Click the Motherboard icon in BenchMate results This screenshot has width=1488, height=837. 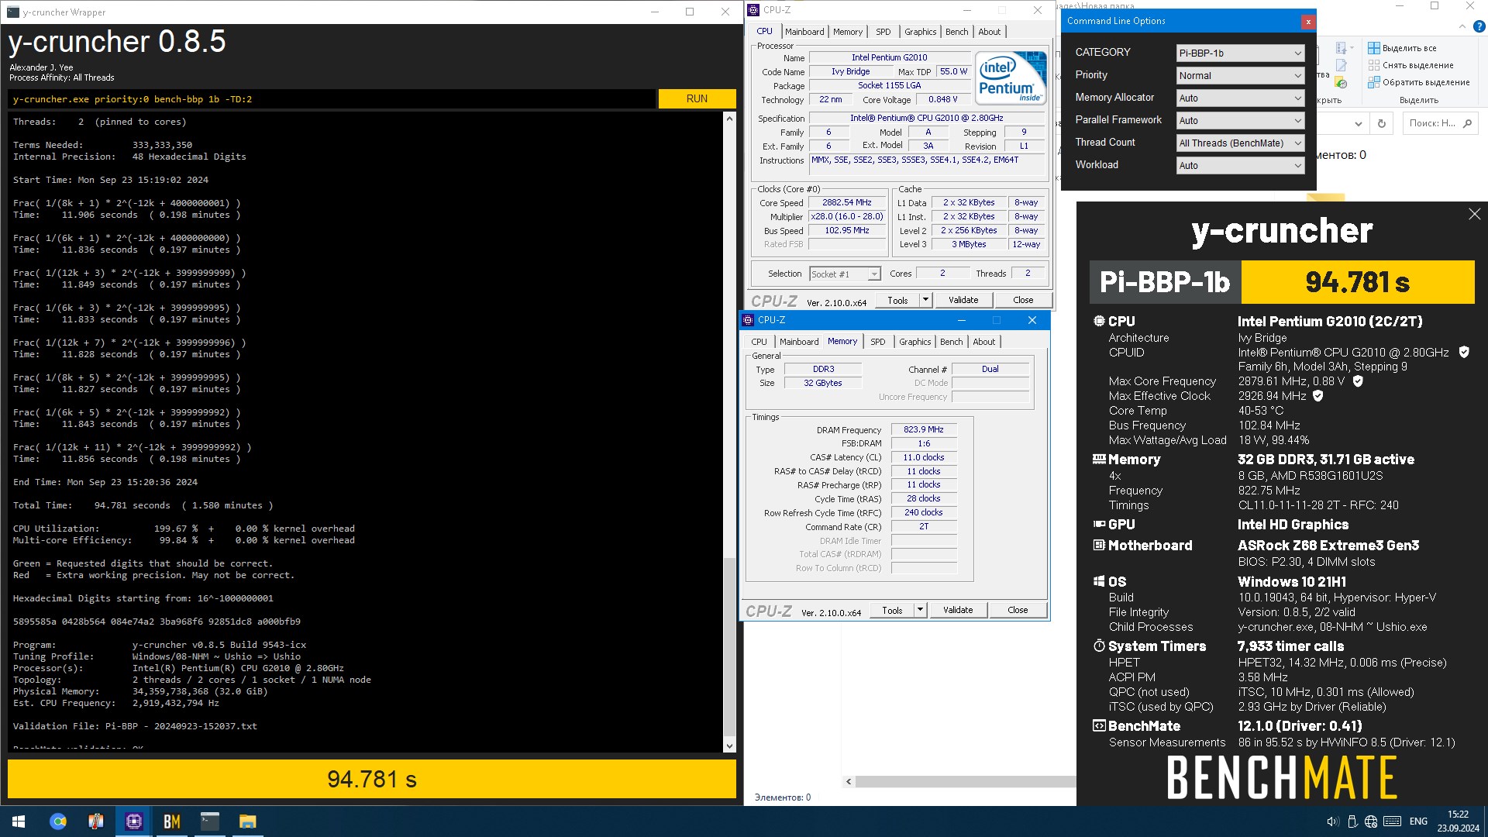pyautogui.click(x=1099, y=545)
